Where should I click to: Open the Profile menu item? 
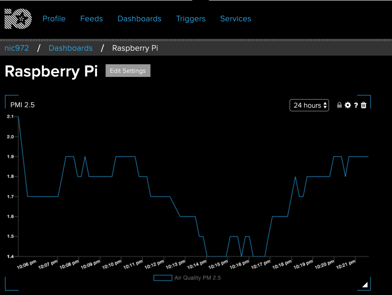(x=54, y=19)
